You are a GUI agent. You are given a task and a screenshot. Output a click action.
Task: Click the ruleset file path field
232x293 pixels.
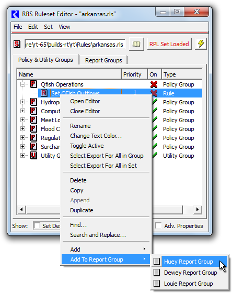pos(75,45)
